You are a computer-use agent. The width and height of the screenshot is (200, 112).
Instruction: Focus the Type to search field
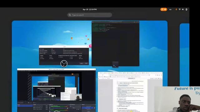pyautogui.click(x=90, y=15)
